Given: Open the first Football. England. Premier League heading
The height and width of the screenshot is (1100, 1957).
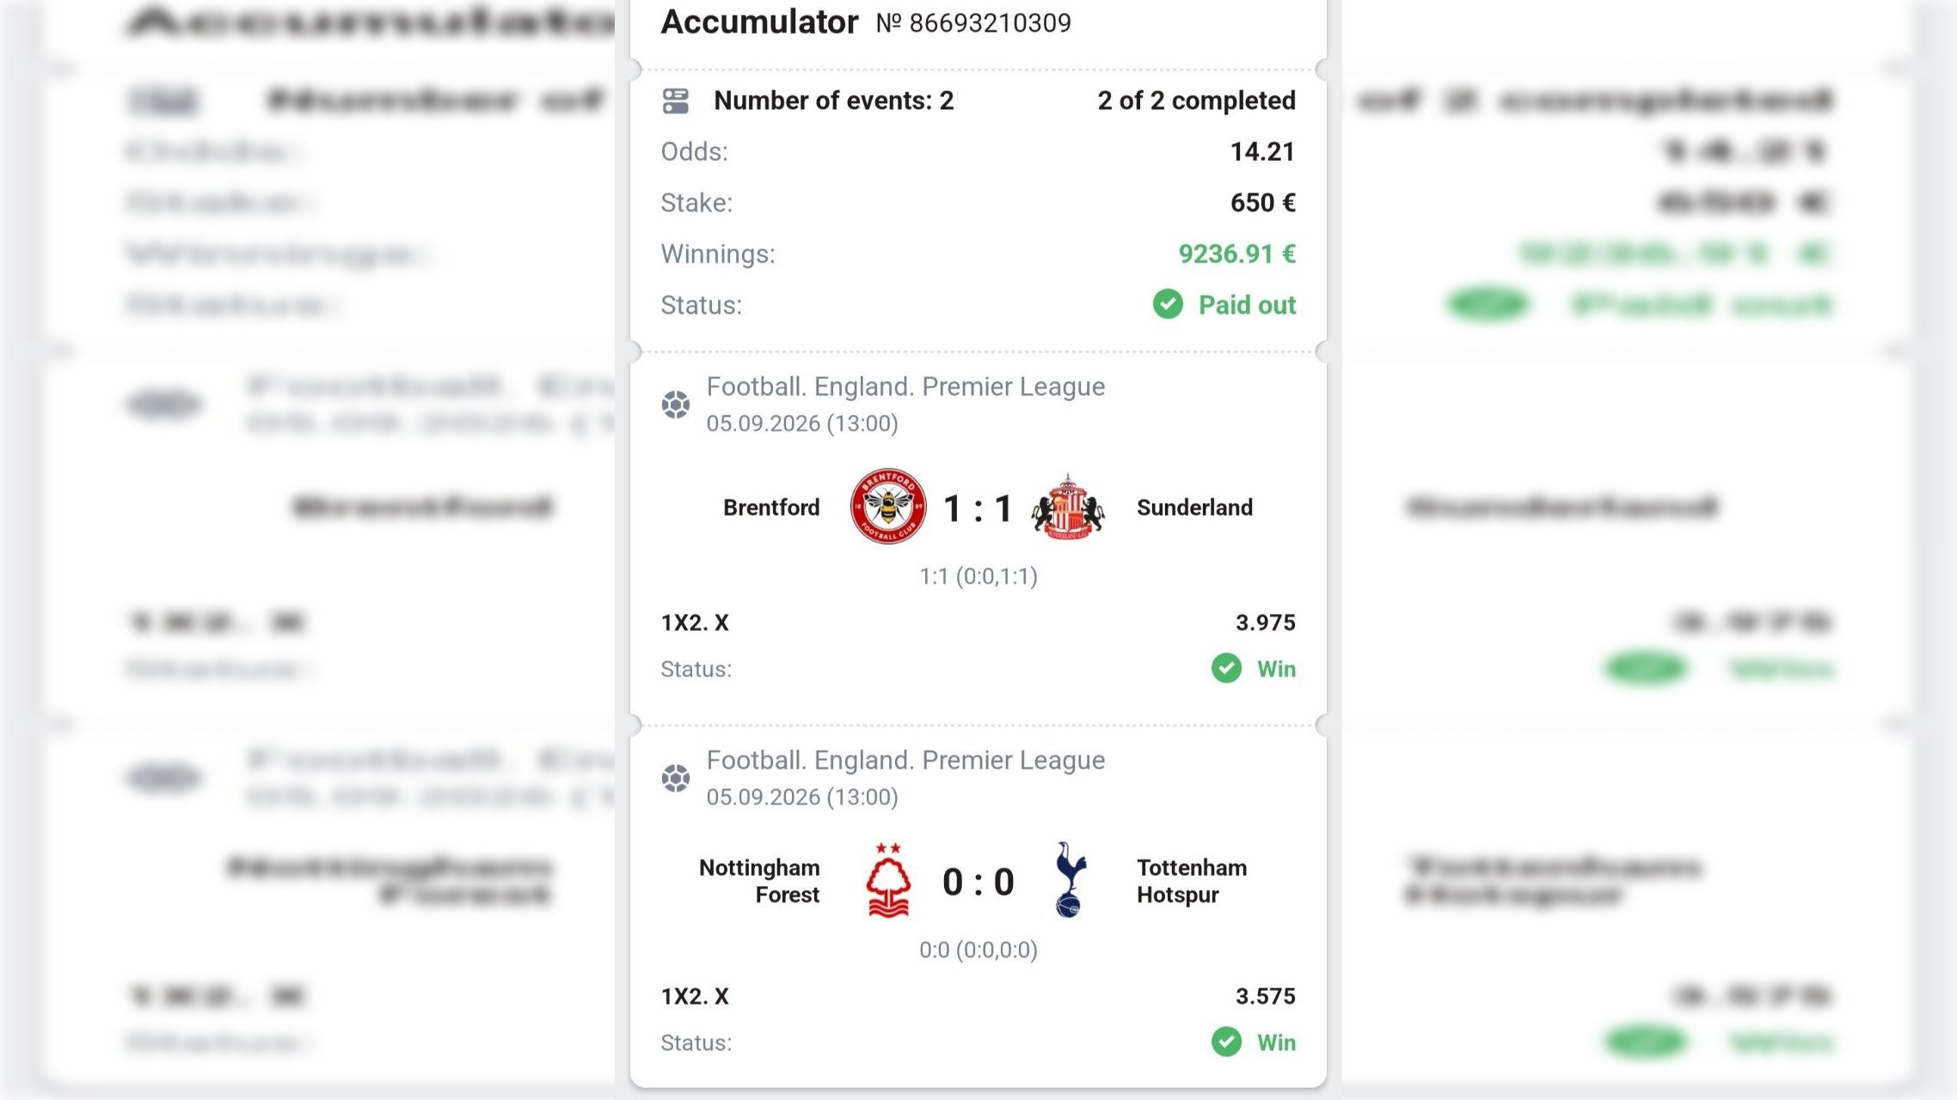Looking at the screenshot, I should click(905, 387).
